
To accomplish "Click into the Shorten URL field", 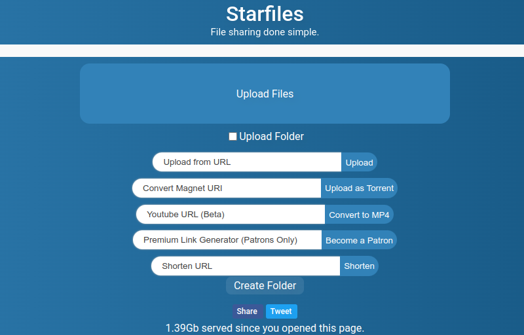I will (246, 266).
